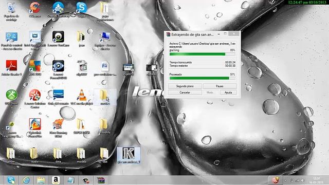Launch CCleaner from the desktop shortcut
Image resolution: width=329 pixels, height=185 pixels.
click(x=35, y=10)
